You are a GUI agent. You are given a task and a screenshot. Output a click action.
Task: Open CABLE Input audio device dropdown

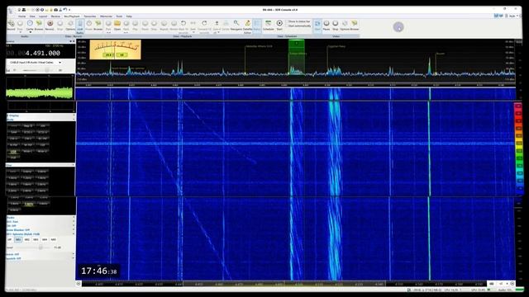pyautogui.click(x=36, y=63)
